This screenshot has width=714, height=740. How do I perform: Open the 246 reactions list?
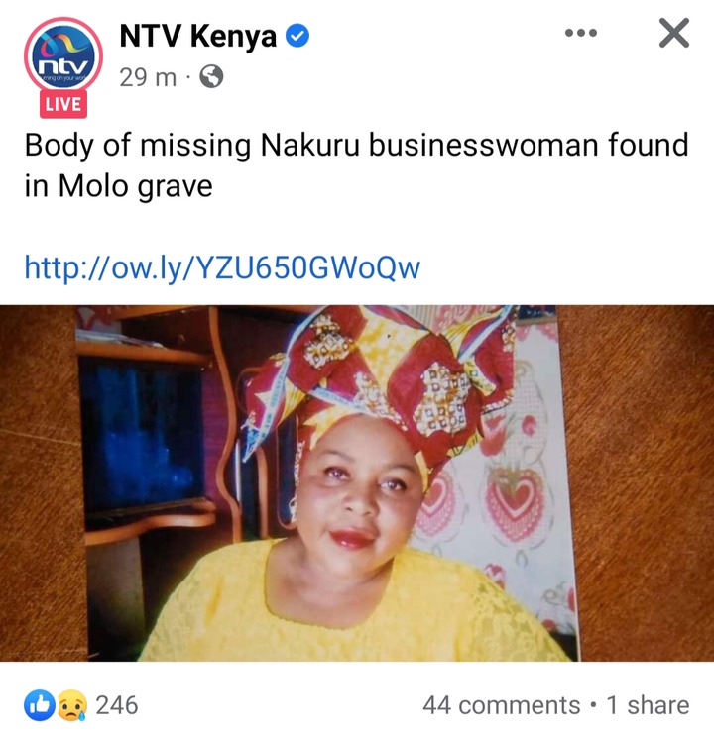click(x=117, y=705)
